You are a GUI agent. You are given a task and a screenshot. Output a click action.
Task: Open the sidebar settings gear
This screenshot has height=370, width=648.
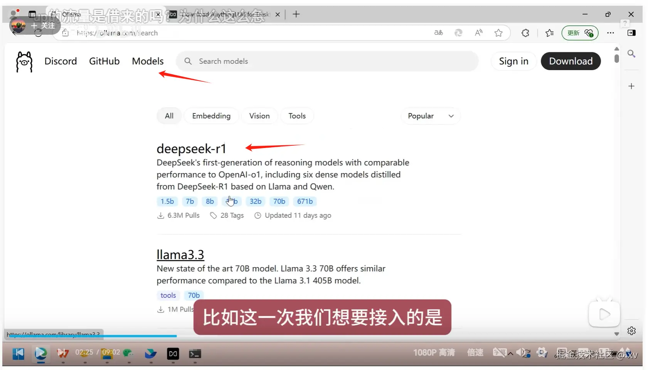[x=631, y=331]
